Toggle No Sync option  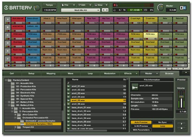click(x=163, y=122)
